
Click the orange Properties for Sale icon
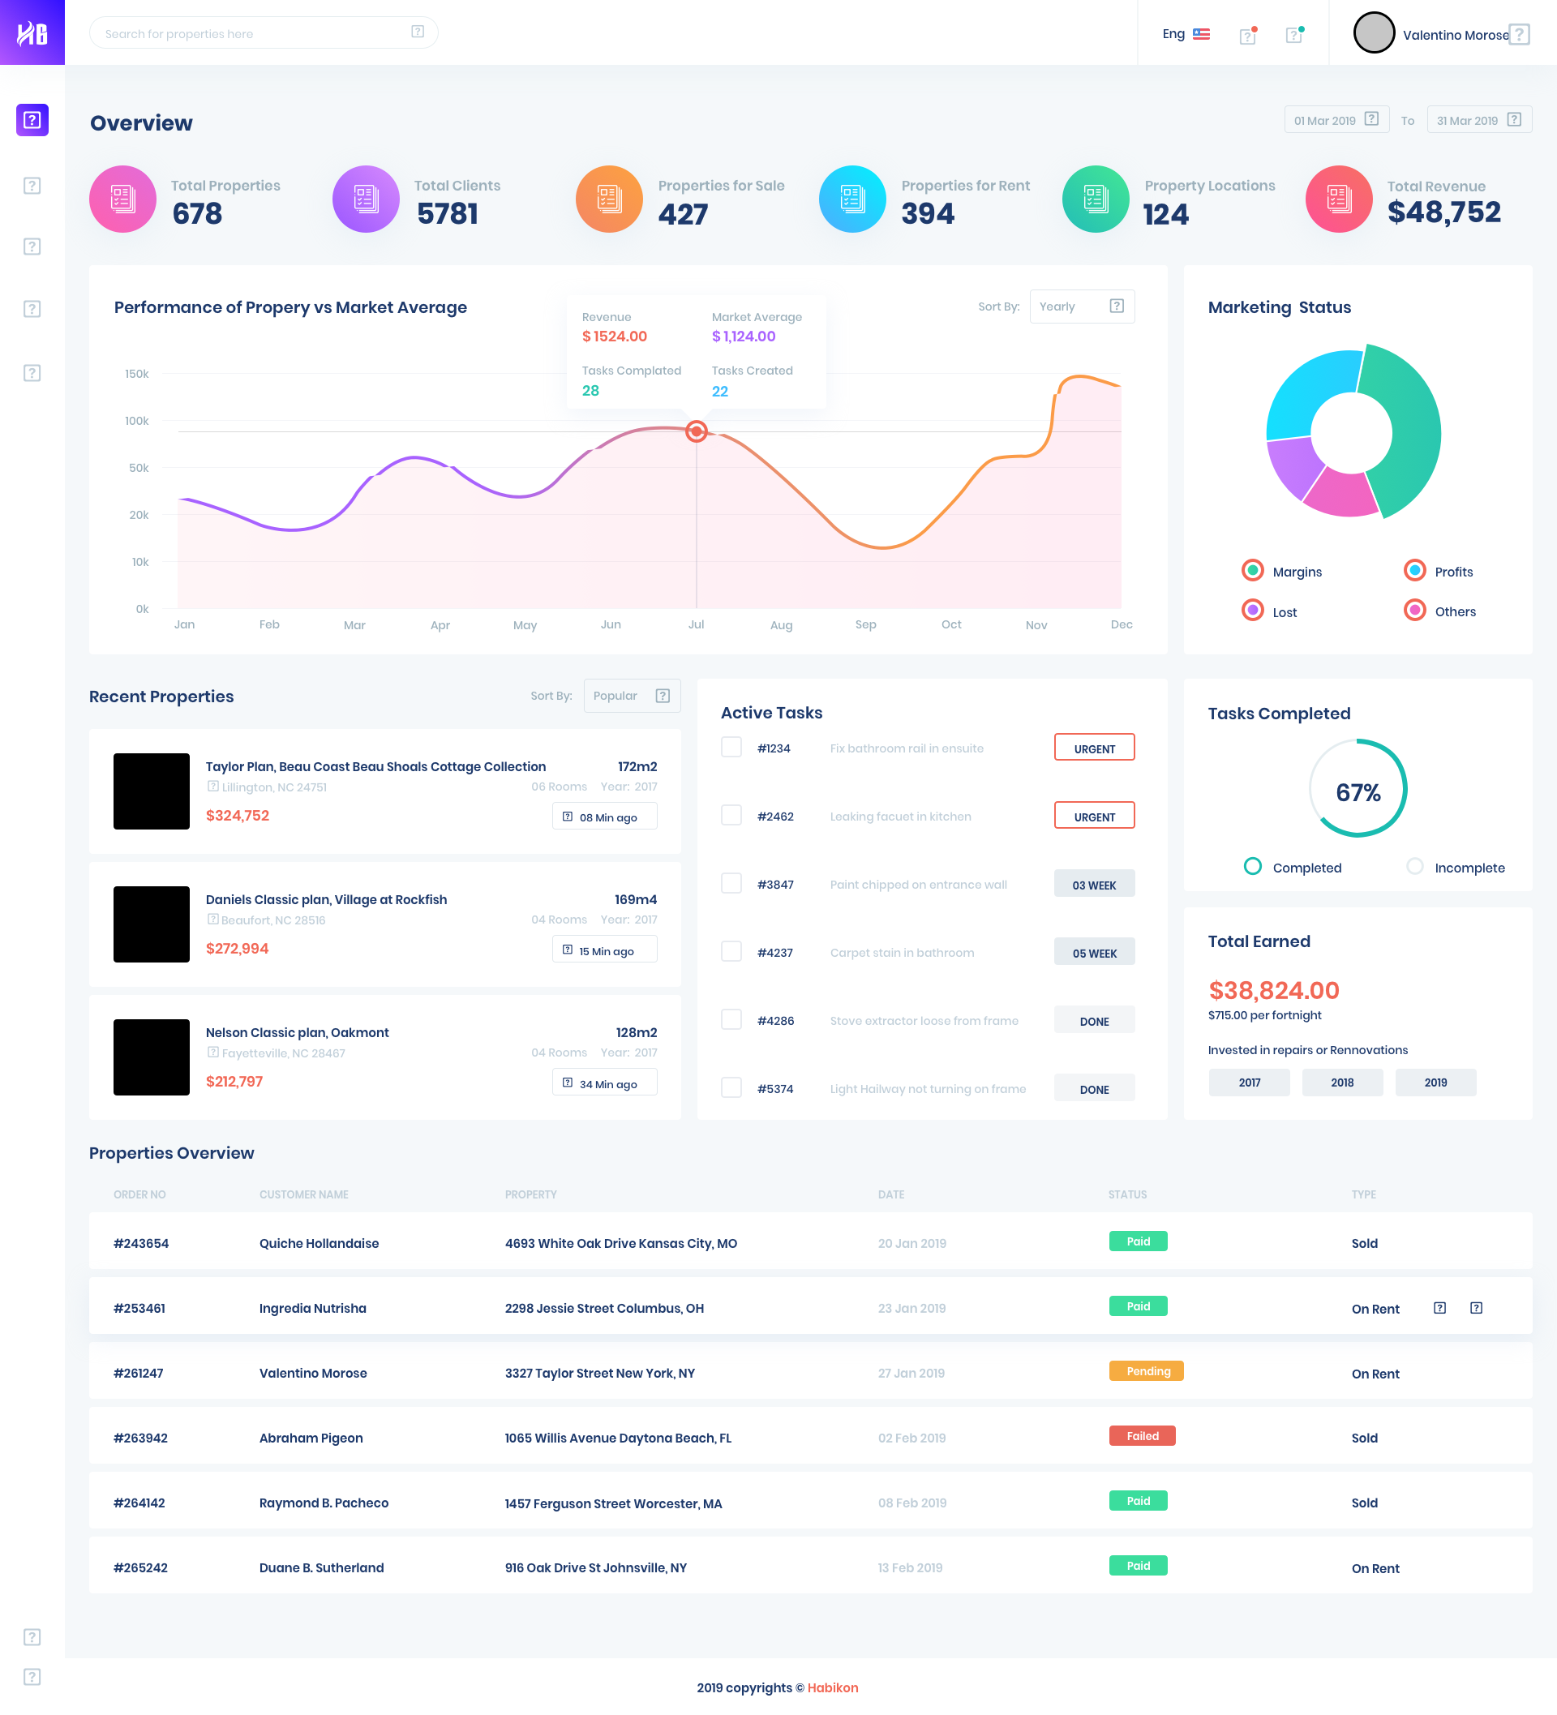(x=609, y=199)
